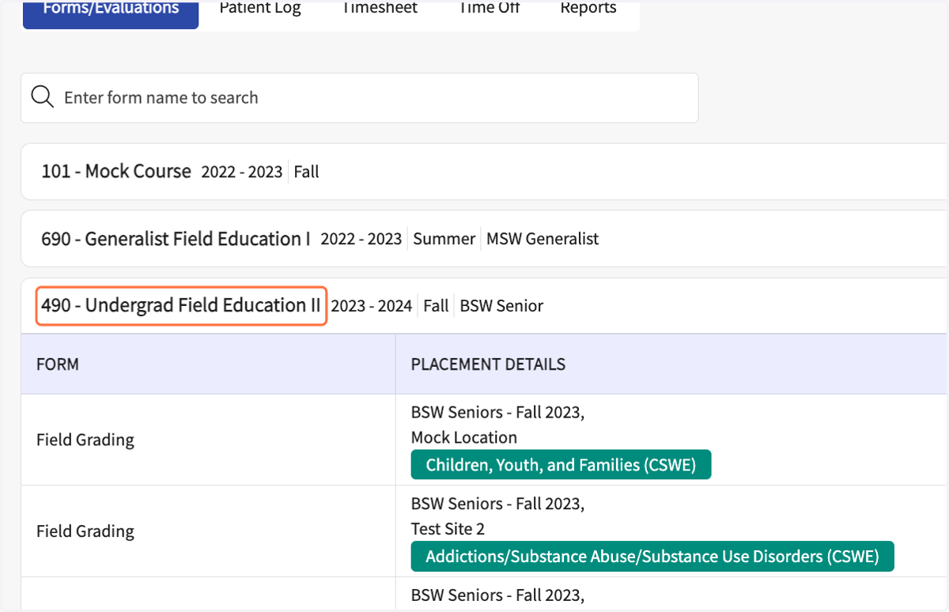Screen dimensions: 949x612
Task: Open Field Grading for Mock Location
Action: tap(85, 440)
